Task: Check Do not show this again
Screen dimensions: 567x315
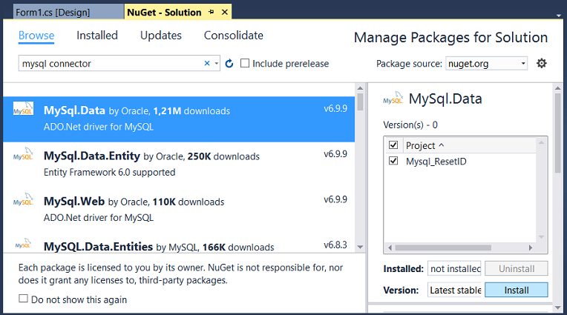Action: [x=23, y=299]
